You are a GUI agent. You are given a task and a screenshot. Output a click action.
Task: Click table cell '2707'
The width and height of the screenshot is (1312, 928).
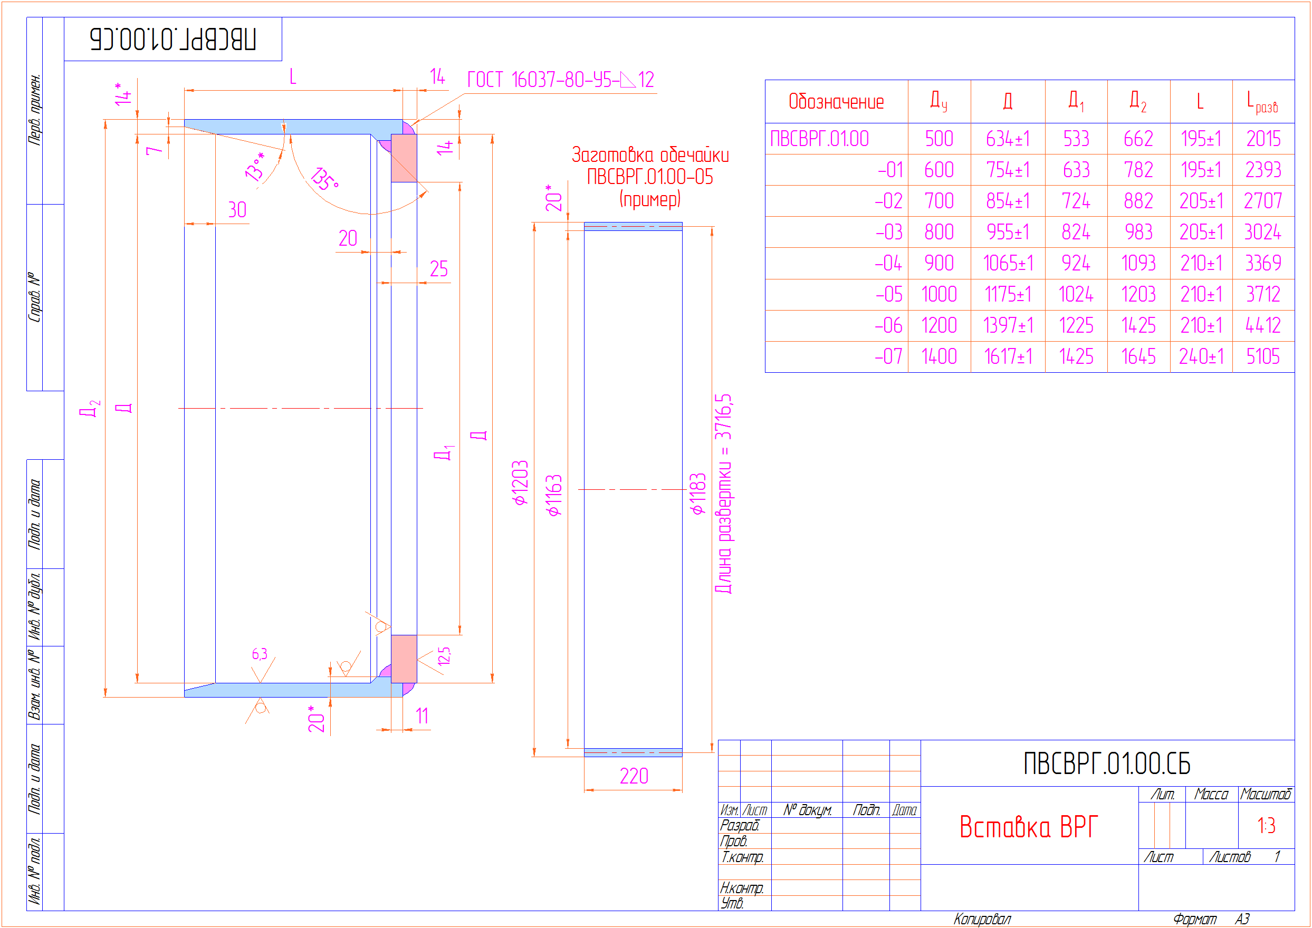pos(1263,201)
